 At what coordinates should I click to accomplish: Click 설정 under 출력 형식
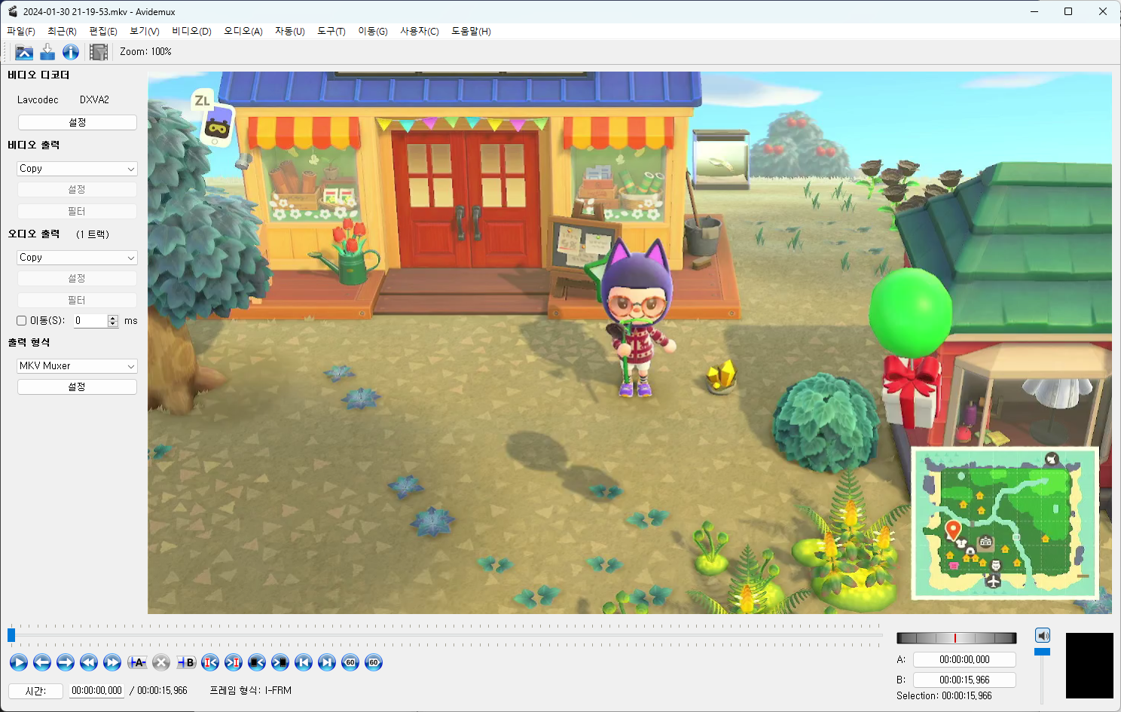77,387
